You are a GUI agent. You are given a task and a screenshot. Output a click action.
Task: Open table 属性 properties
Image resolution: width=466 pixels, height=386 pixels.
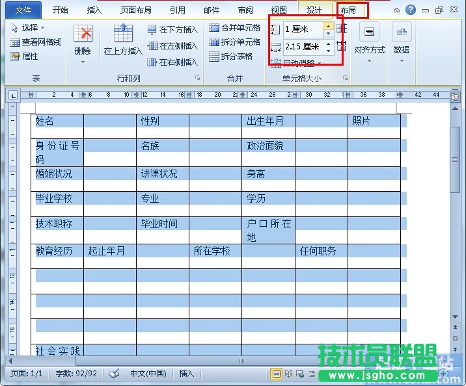[x=25, y=57]
